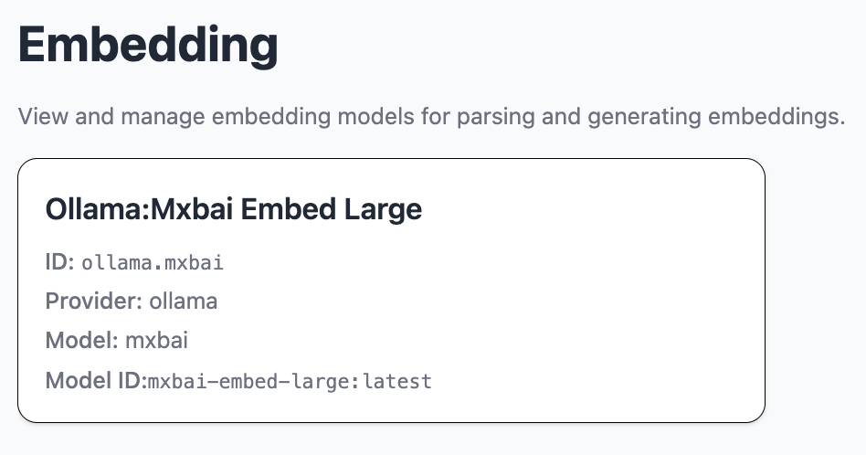Click the Embedding page heading
The width and height of the screenshot is (866, 455).
pyautogui.click(x=148, y=45)
